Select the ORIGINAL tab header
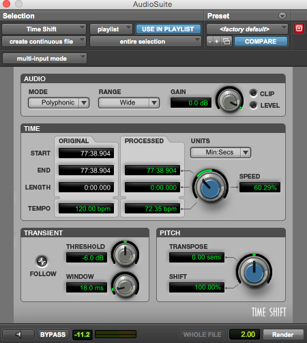 coord(74,141)
